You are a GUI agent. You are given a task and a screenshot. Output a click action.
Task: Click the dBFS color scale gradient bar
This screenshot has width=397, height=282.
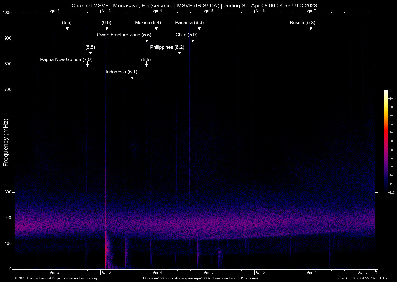click(x=386, y=141)
